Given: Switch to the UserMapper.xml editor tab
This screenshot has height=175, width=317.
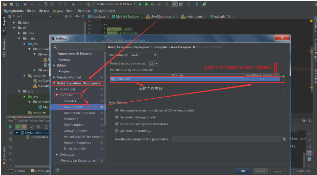Looking at the screenshot, I should pos(162,17).
